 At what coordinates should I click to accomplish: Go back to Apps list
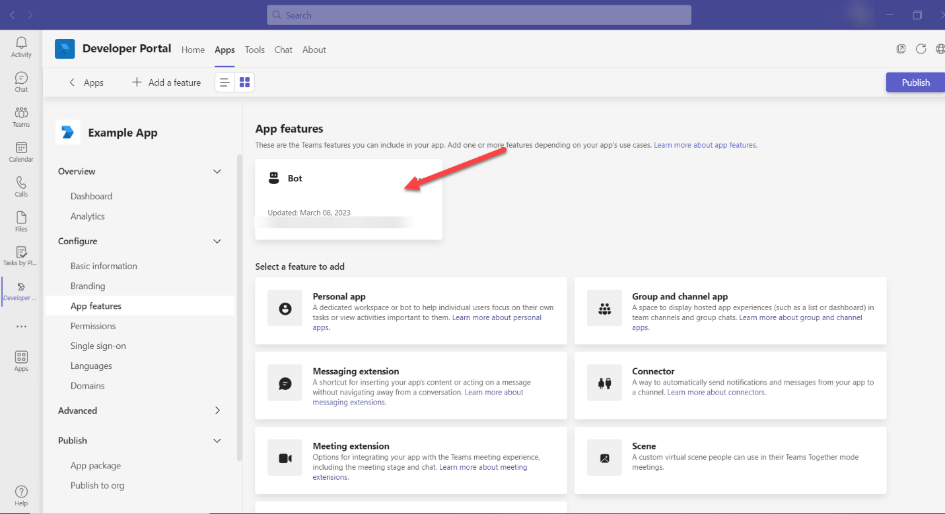[87, 82]
